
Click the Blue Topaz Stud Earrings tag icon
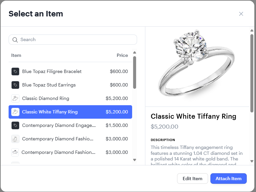click(15, 85)
